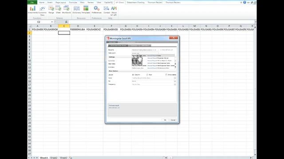Image resolution: width=284 pixels, height=159 pixels.
Task: Open the Fill dropdown in dialog
Action: [x=175, y=81]
